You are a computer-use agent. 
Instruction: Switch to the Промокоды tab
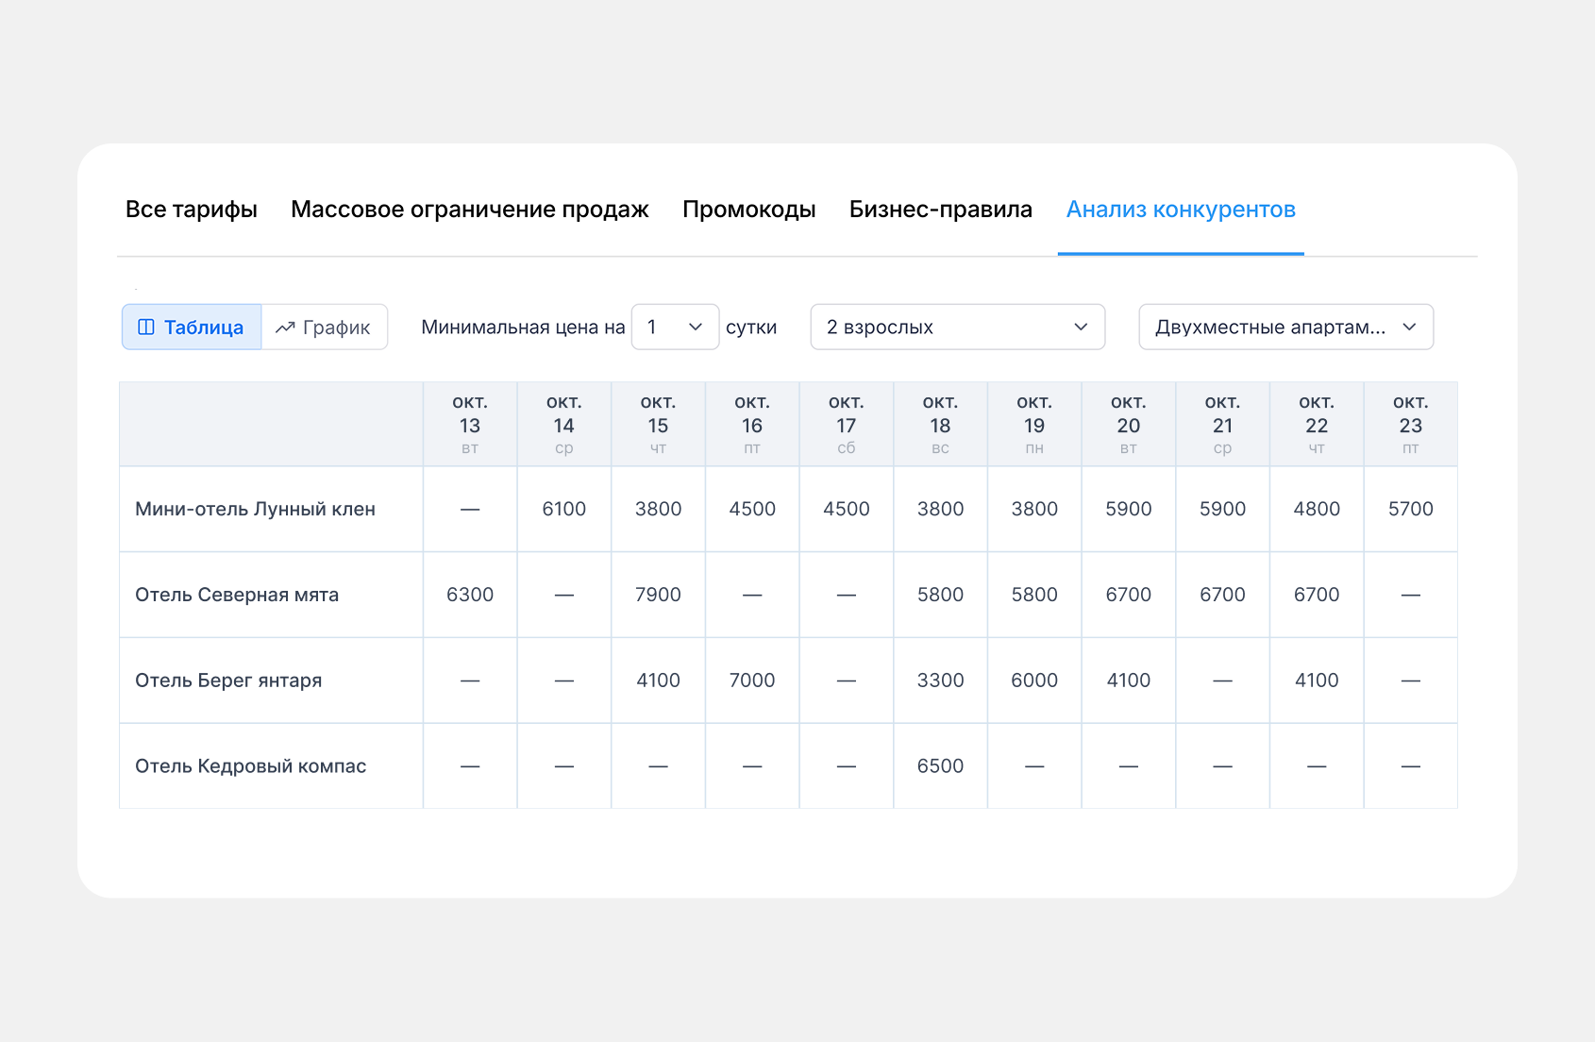(x=749, y=210)
